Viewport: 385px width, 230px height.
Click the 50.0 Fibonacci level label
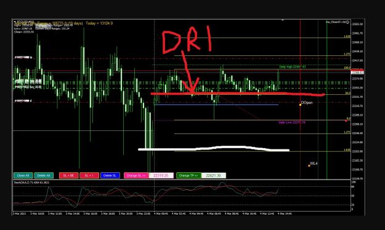coord(347,93)
